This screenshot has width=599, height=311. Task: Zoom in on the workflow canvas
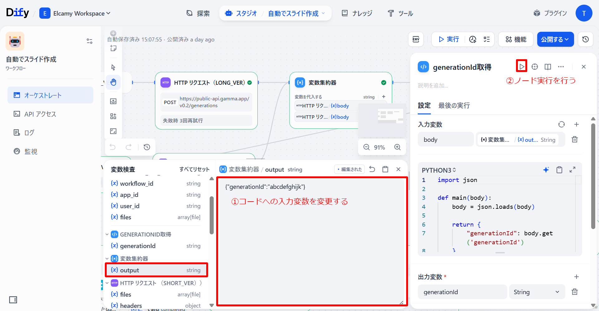point(397,147)
